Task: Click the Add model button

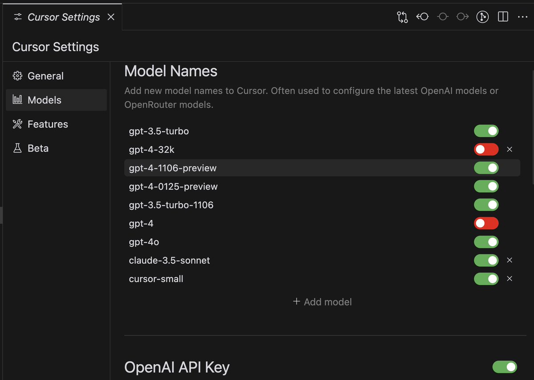Action: tap(322, 302)
